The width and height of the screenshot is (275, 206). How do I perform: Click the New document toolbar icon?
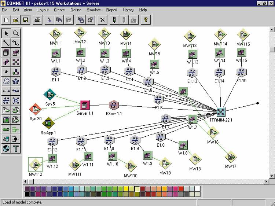pyautogui.click(x=6, y=20)
